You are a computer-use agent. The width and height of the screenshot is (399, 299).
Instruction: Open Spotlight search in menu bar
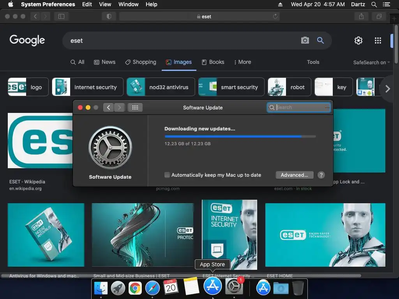click(374, 4)
